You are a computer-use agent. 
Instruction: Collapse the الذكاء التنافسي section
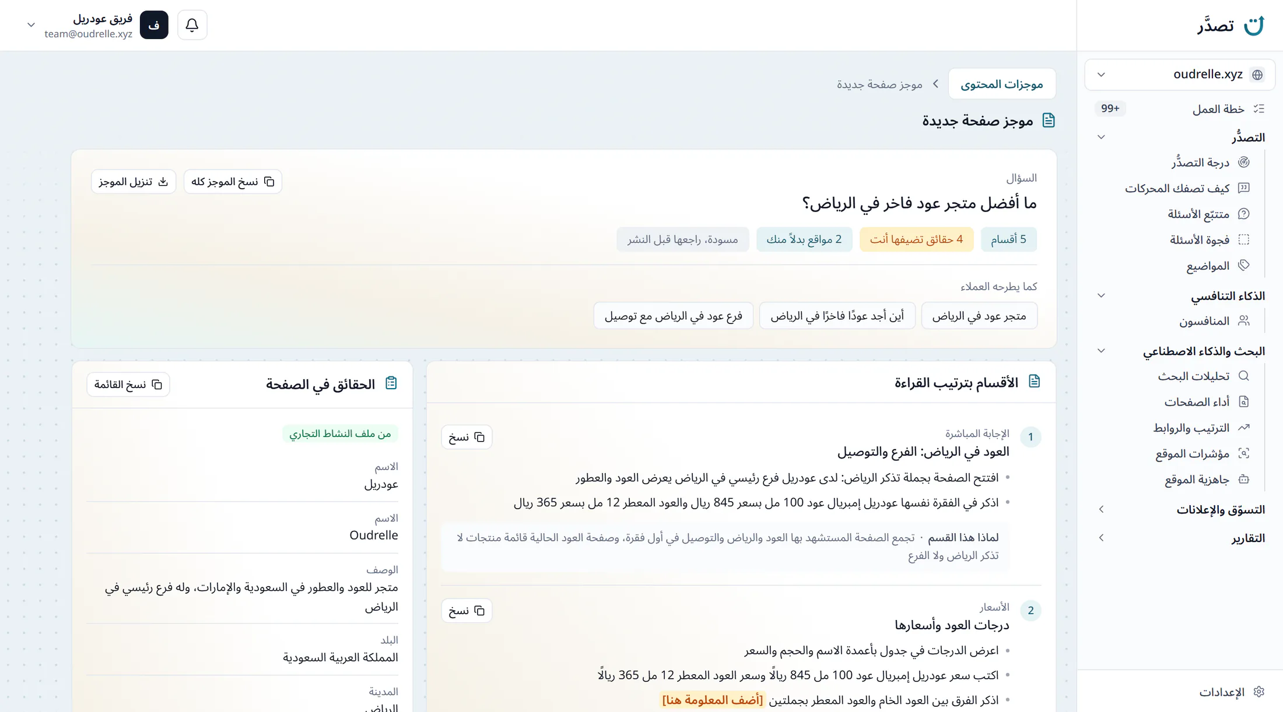[x=1101, y=296]
